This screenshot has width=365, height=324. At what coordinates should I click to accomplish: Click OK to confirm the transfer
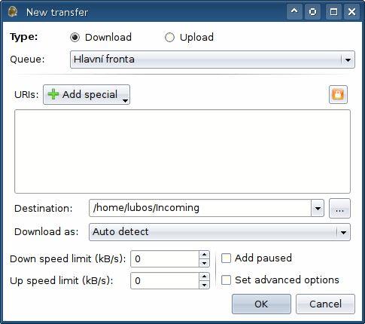point(261,304)
